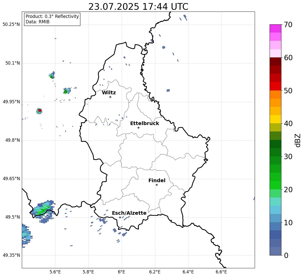Image resolution: width=304 pixels, height=277 pixels.
Task: Click the 50.25°N latitude label
Action: [x=11, y=25]
